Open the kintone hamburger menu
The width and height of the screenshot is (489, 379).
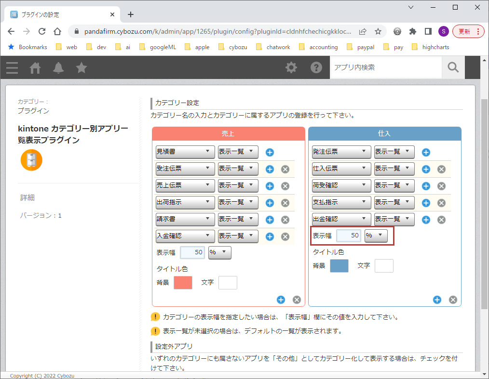[12, 68]
